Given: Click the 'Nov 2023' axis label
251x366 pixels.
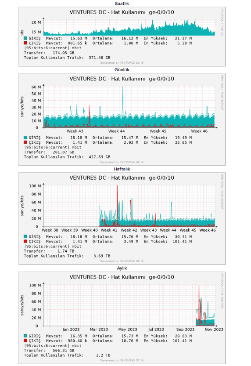Looking at the screenshot, I should (x=214, y=330).
